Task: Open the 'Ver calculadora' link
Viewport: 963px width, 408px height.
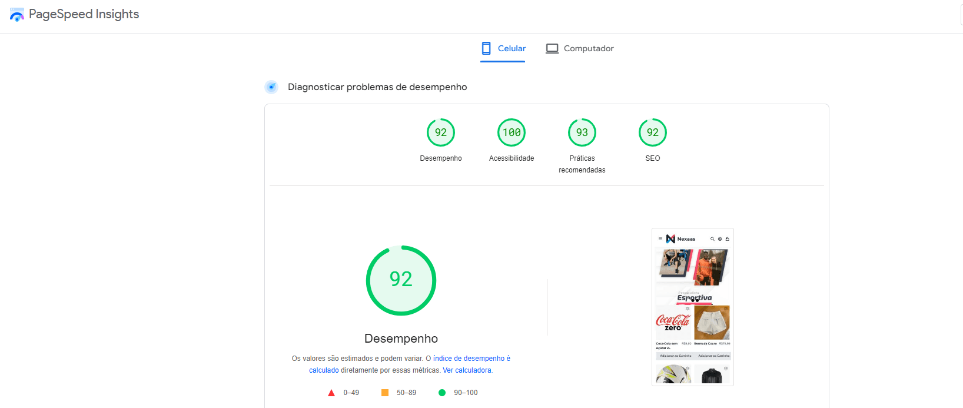Action: [467, 370]
